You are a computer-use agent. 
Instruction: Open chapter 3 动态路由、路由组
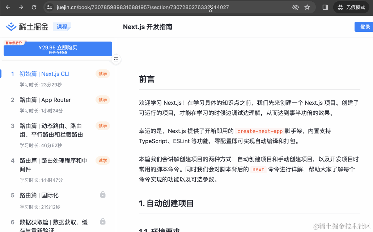coord(51,130)
